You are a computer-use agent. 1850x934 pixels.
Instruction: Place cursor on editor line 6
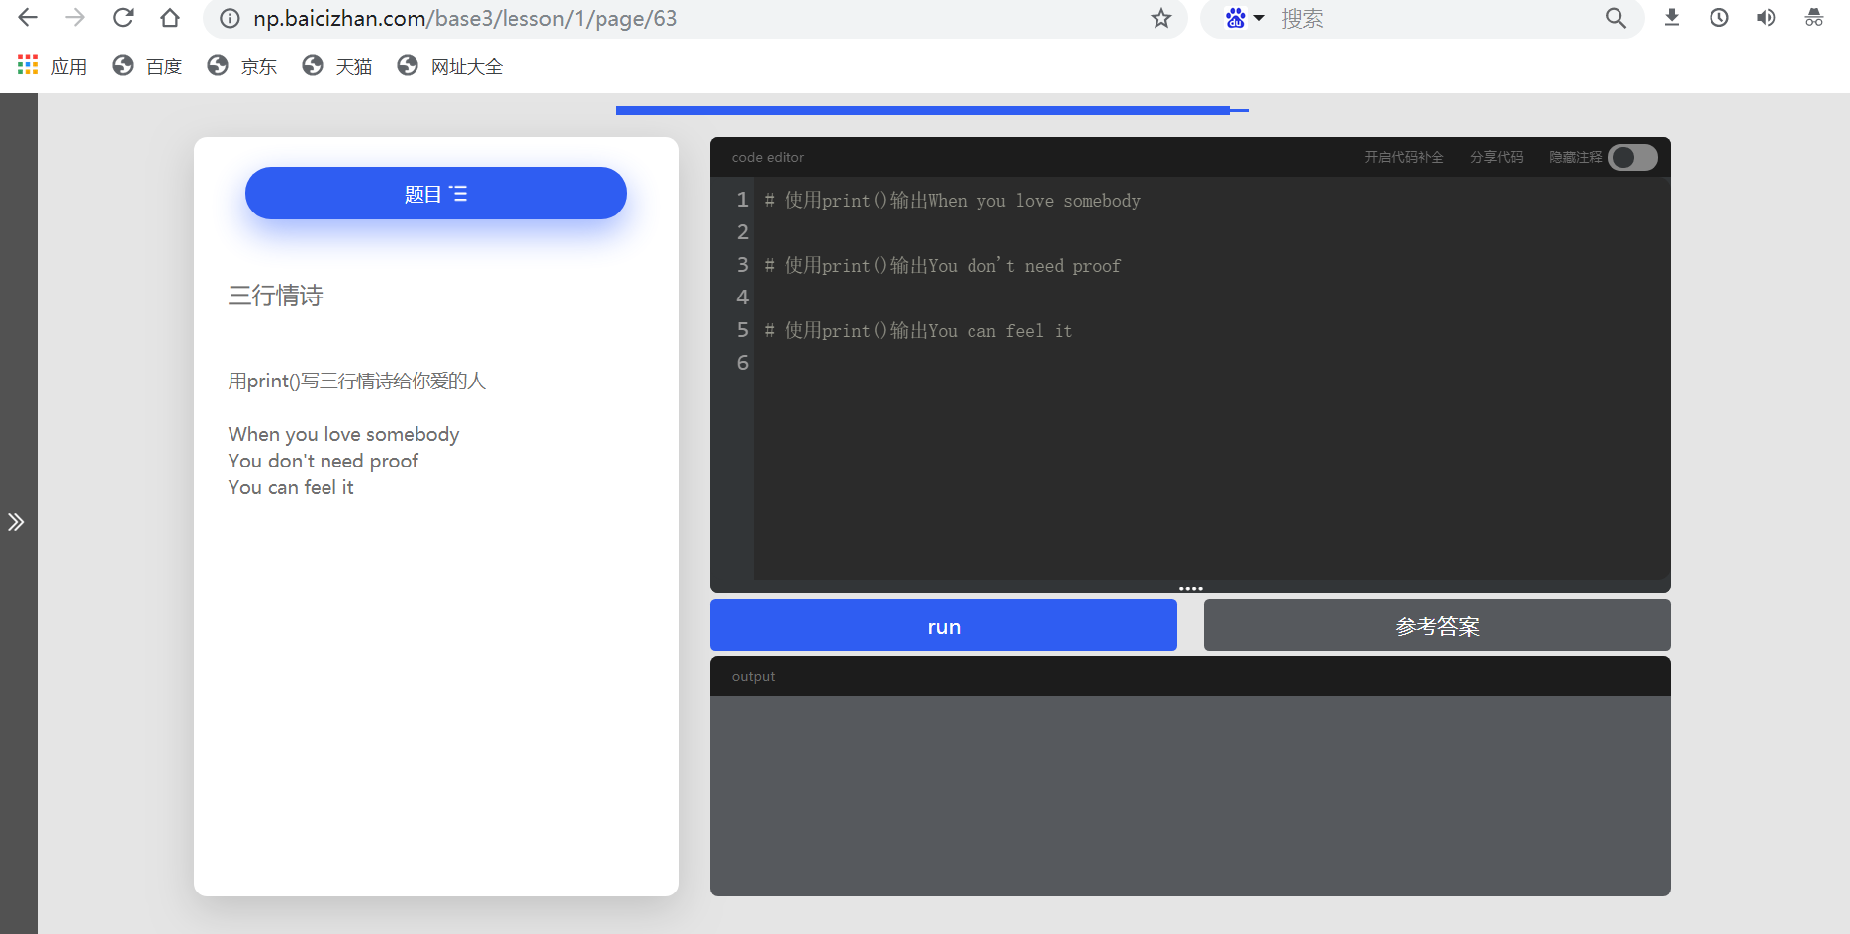click(1212, 363)
